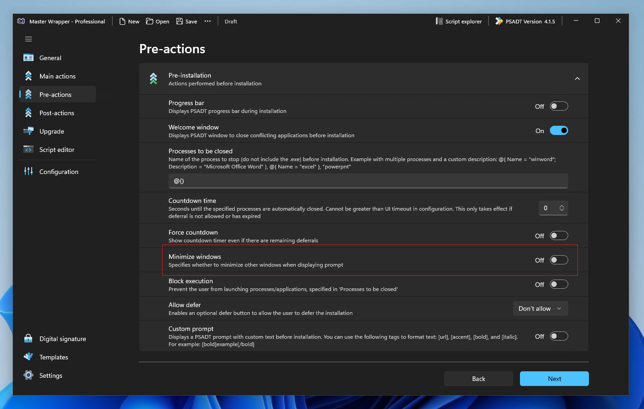Enable the Minimize windows toggle
644x409 pixels.
click(559, 260)
